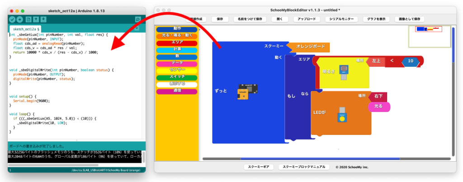Click the 新規作成 button
463x182 pixels.
coord(196,19)
